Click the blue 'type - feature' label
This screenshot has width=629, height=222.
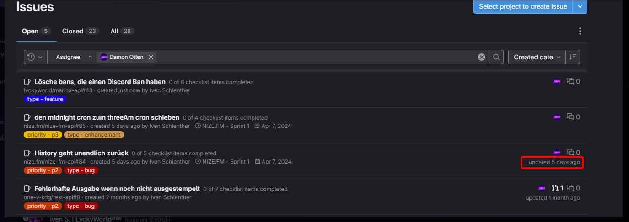point(45,99)
